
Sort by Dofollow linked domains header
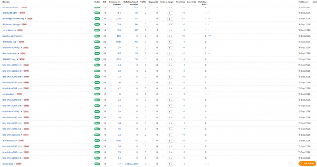[130, 3]
